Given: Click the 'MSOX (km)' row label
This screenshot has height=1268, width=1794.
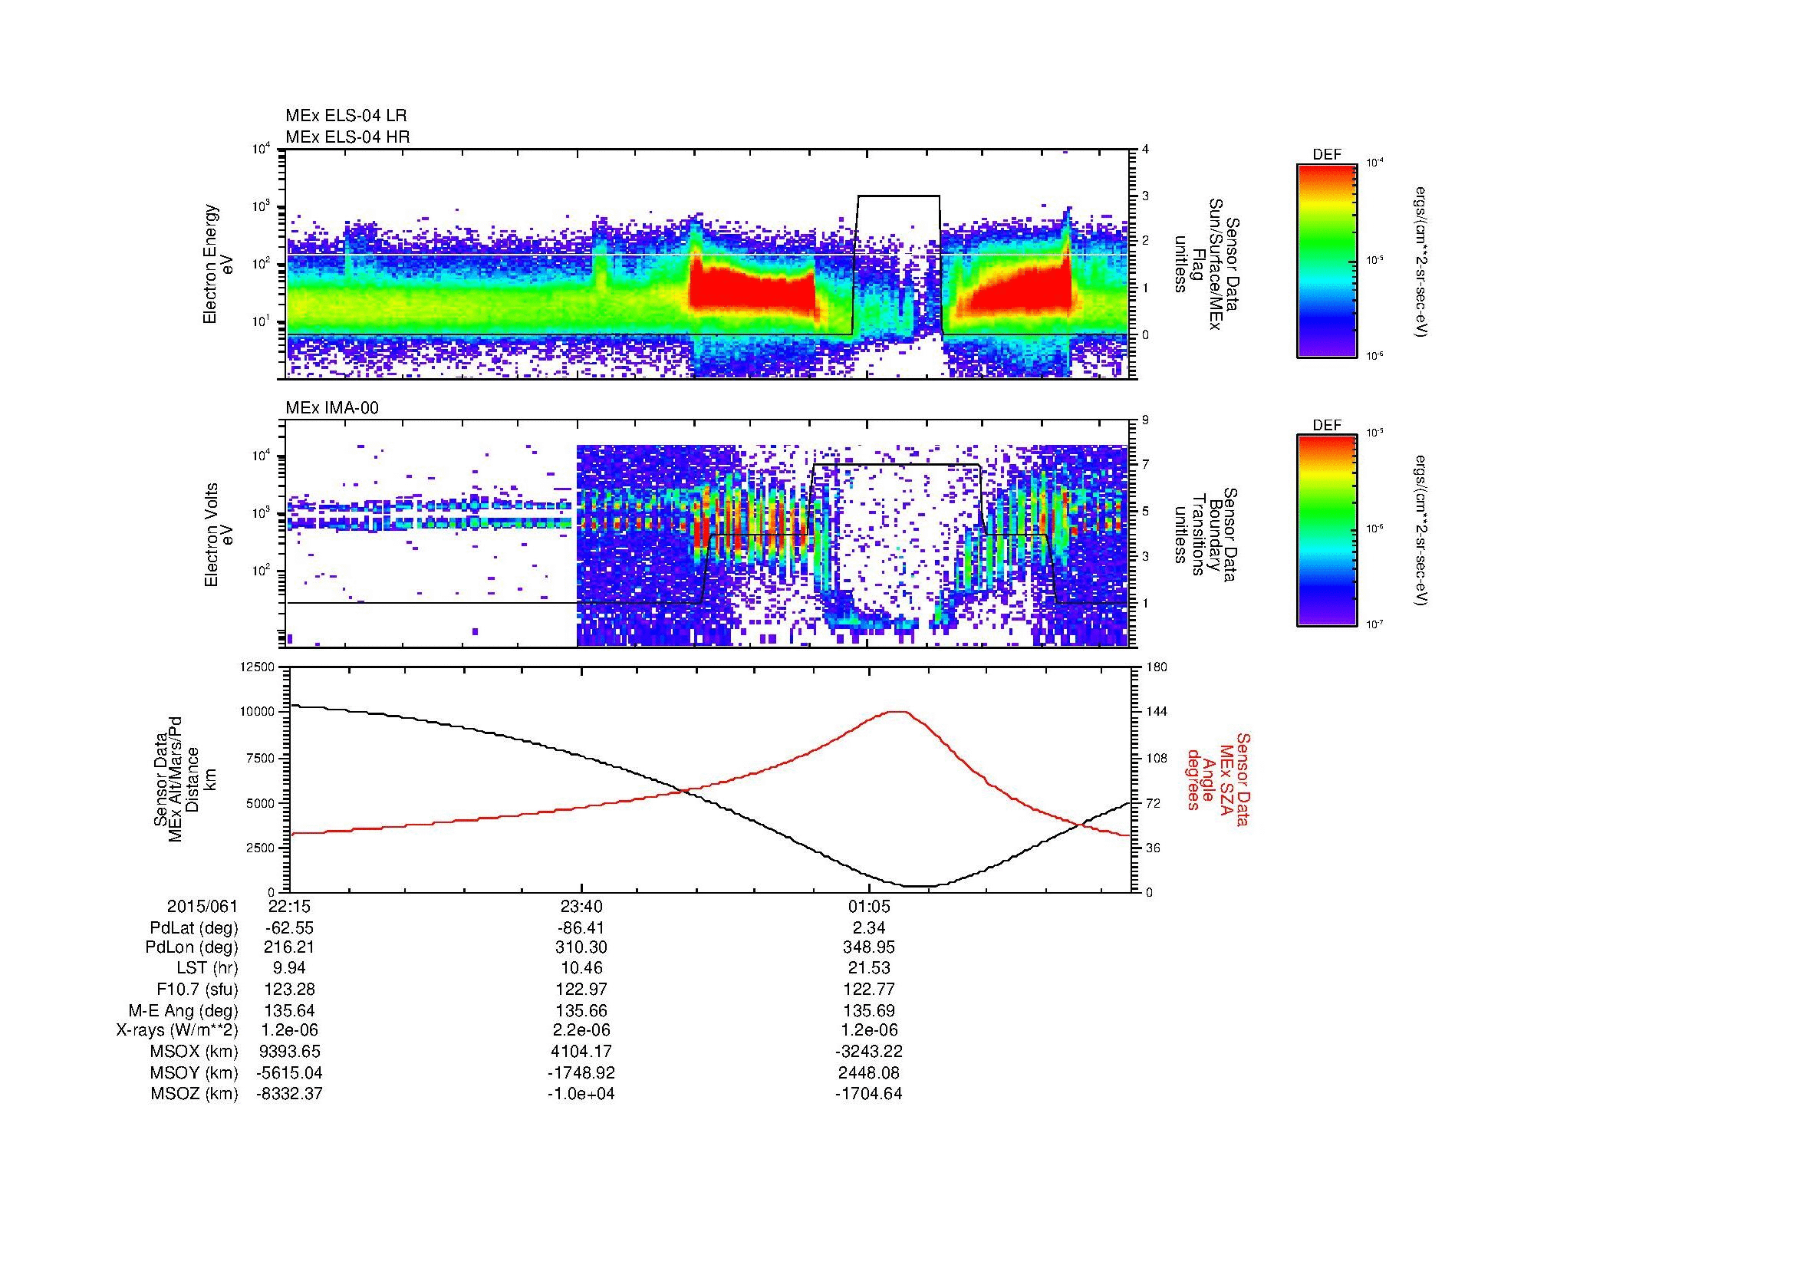Looking at the screenshot, I should point(195,1052).
